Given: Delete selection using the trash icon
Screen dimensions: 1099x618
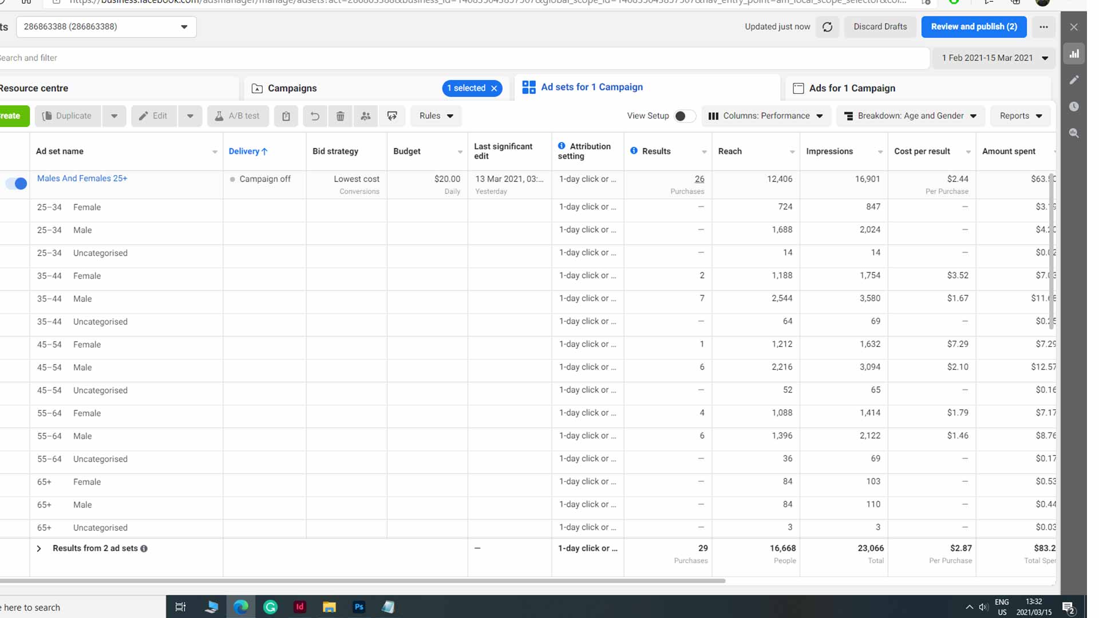Looking at the screenshot, I should 340,116.
